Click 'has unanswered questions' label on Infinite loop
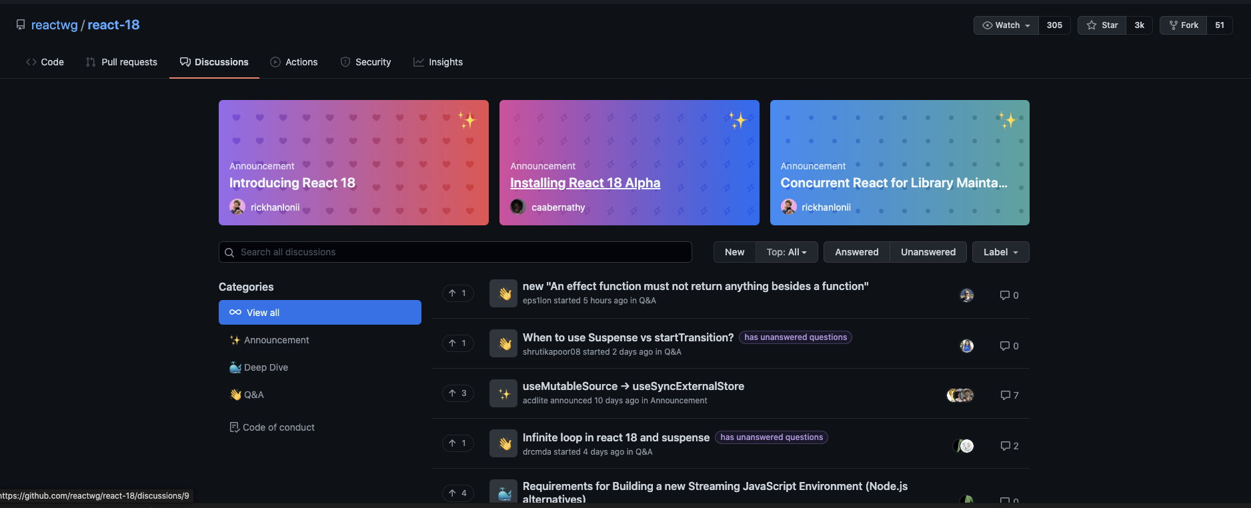The image size is (1251, 508). coord(772,437)
